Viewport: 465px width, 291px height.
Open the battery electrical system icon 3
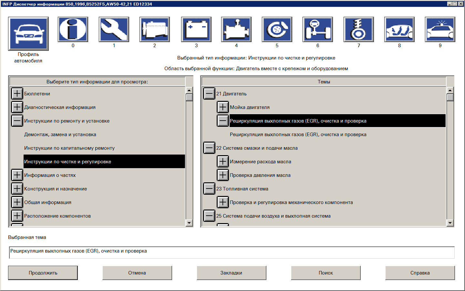[x=196, y=29]
